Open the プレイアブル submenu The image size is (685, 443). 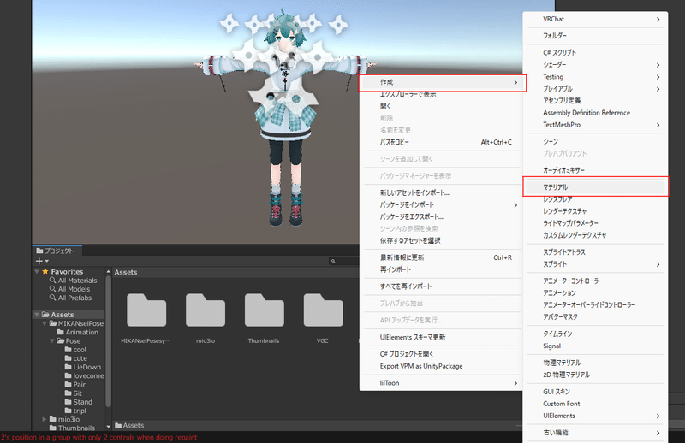tap(595, 89)
